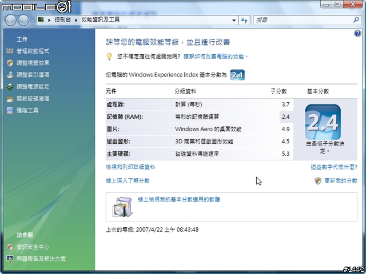
Task: Expand the arrow before 效能資訊及工具 breadcrumb
Action: tap(76, 20)
